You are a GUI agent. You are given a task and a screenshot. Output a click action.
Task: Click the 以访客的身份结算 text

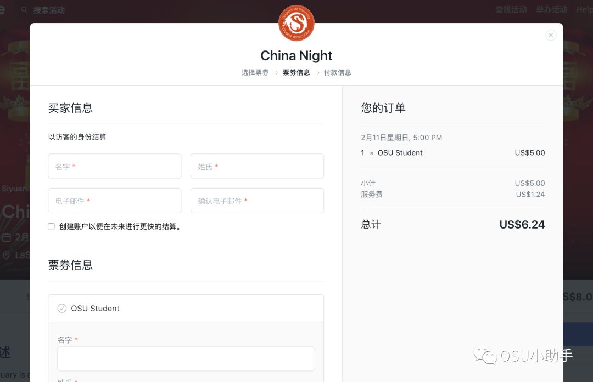77,137
